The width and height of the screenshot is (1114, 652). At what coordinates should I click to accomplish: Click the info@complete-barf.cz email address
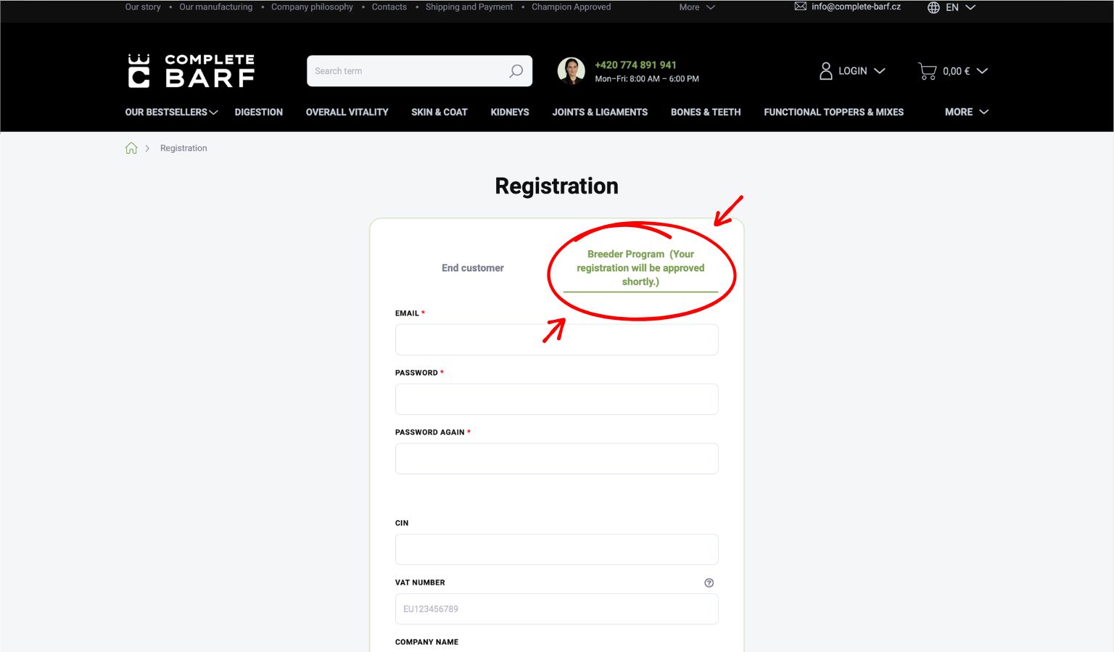click(x=856, y=7)
